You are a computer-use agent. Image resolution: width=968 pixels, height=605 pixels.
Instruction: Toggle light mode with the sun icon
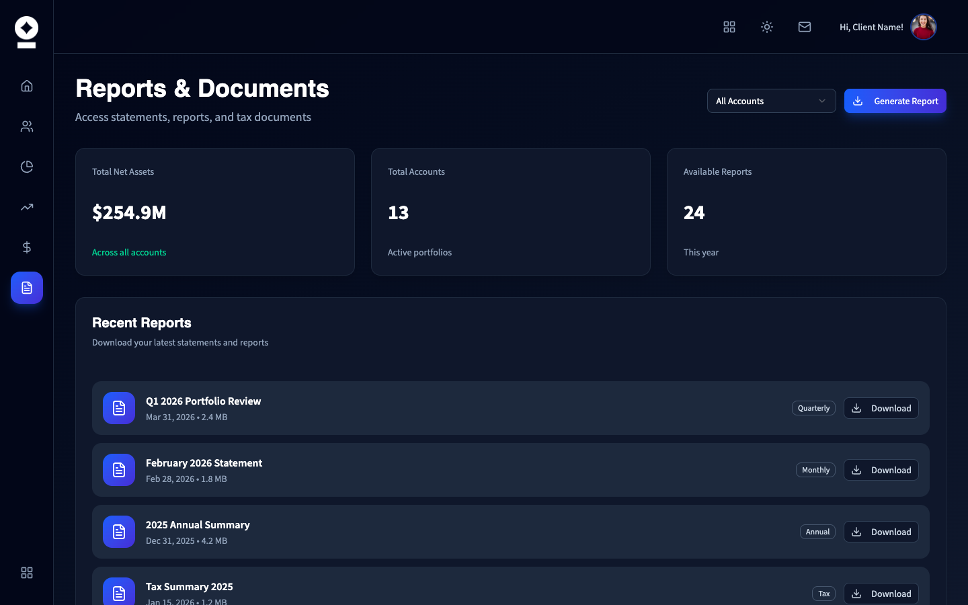pyautogui.click(x=767, y=27)
